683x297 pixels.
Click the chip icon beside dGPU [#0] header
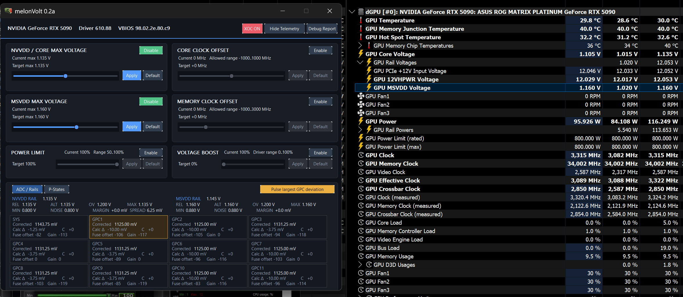361,12
